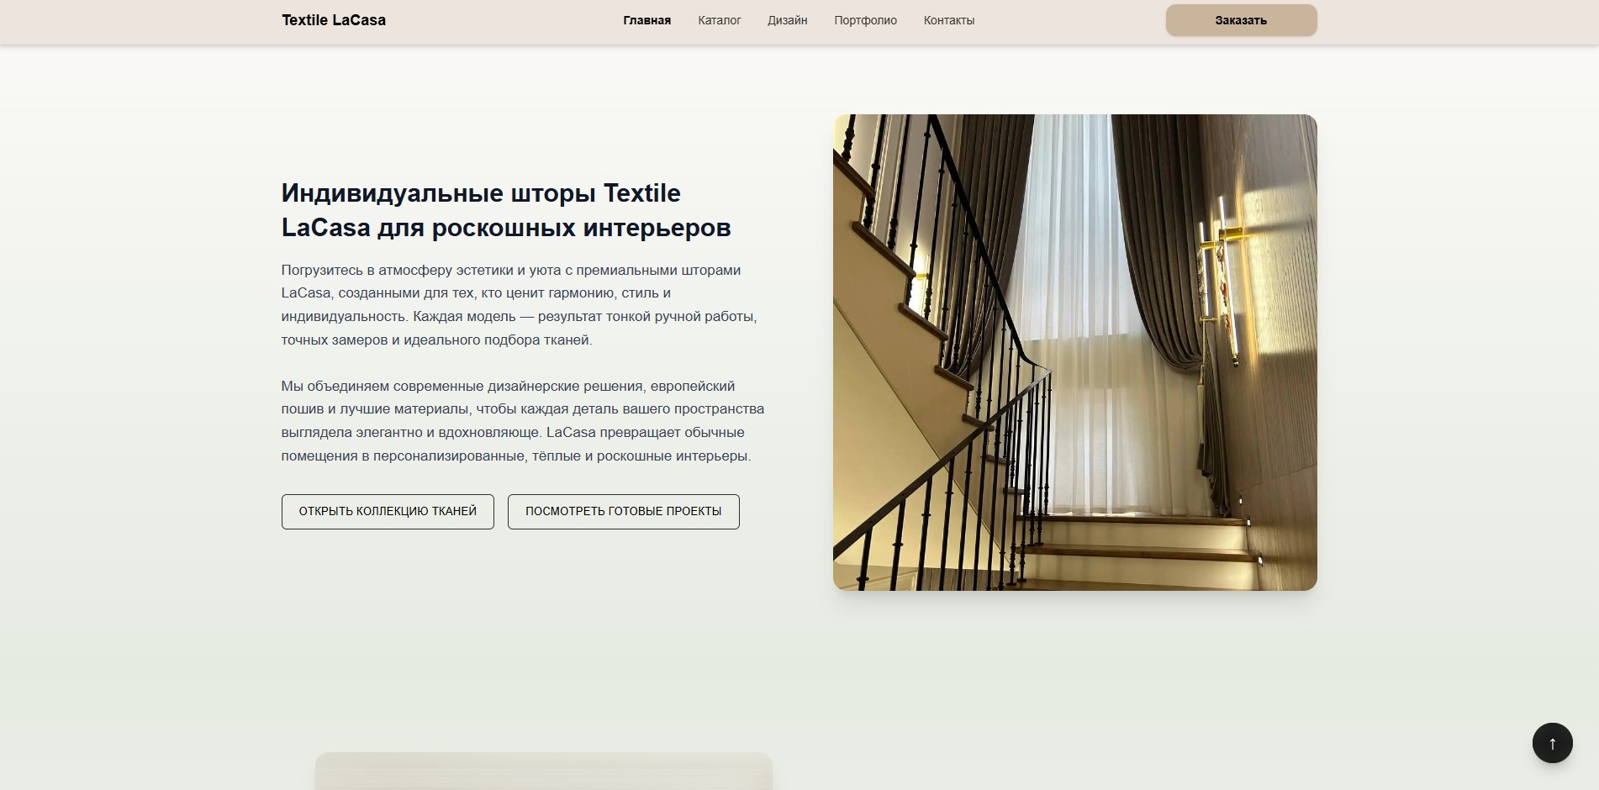Click Посмотреть готовые проекты button
1599x790 pixels.
(623, 512)
